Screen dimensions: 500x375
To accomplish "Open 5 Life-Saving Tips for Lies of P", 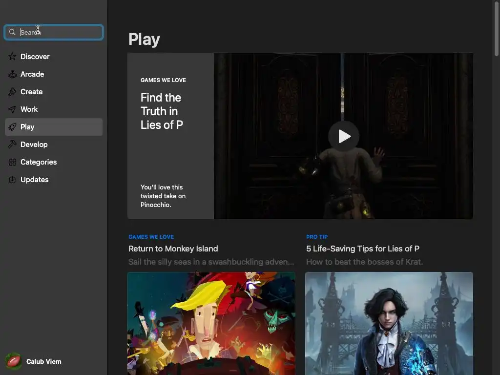I will coord(363,249).
